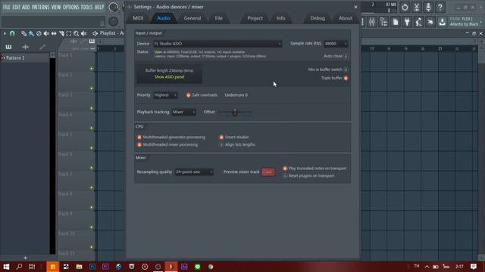Click the question mark help icon

tap(440, 7)
